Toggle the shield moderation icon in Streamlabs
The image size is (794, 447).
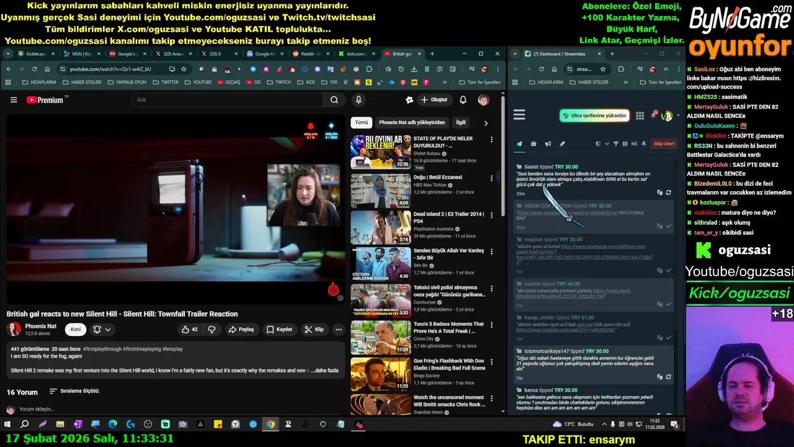tap(598, 144)
